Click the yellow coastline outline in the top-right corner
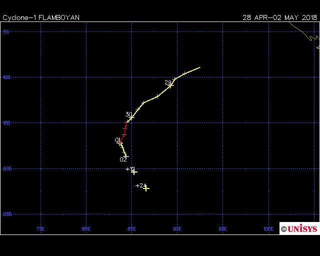 coord(309,35)
